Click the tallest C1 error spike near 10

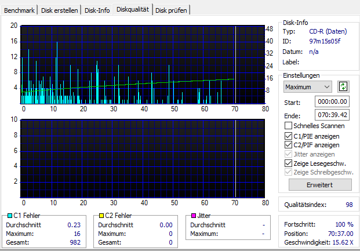click(x=57, y=72)
